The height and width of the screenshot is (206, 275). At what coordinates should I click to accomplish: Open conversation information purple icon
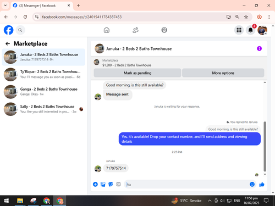pyautogui.click(x=259, y=48)
